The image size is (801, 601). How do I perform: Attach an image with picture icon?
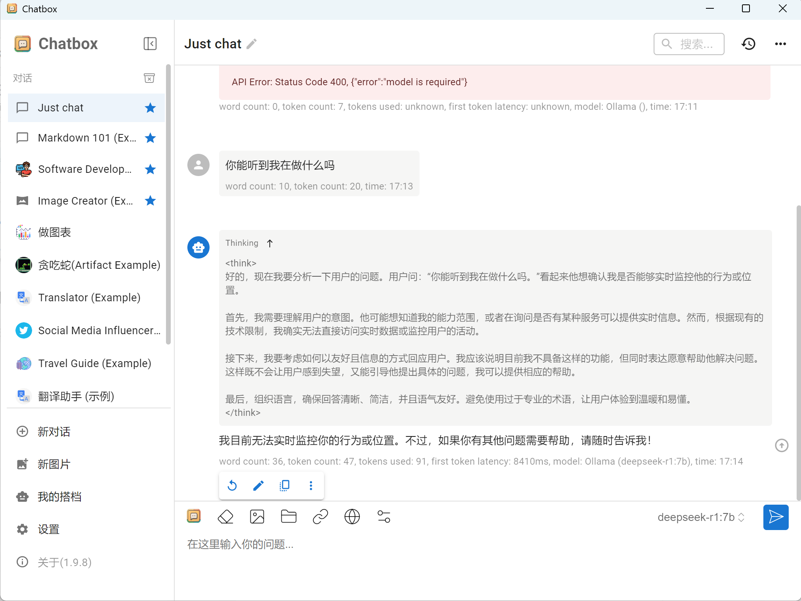257,517
